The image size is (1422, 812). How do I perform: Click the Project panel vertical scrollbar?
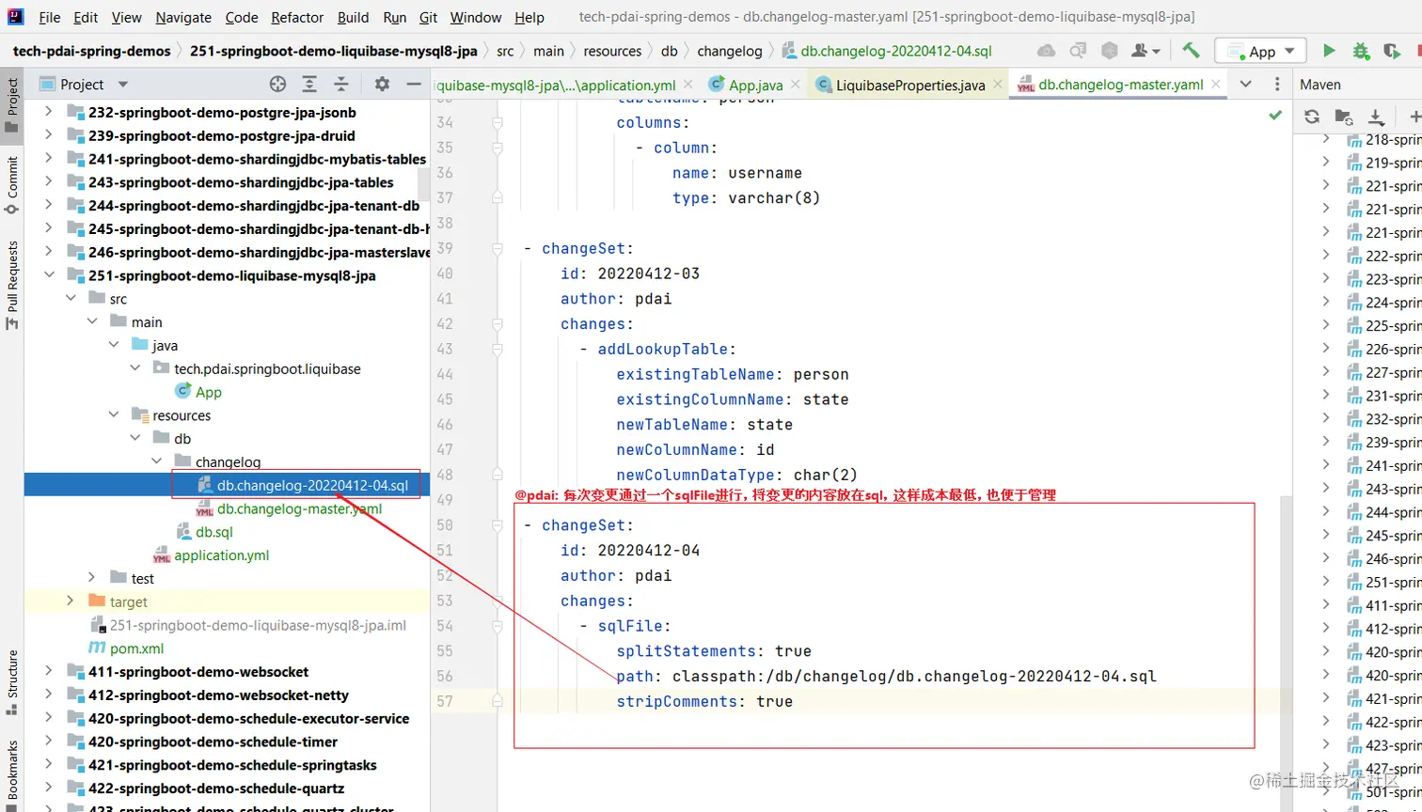[x=424, y=183]
